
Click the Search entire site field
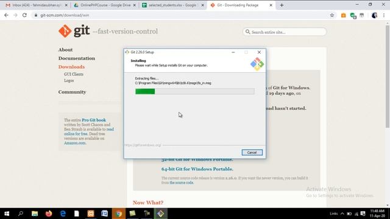pyautogui.click(x=285, y=32)
